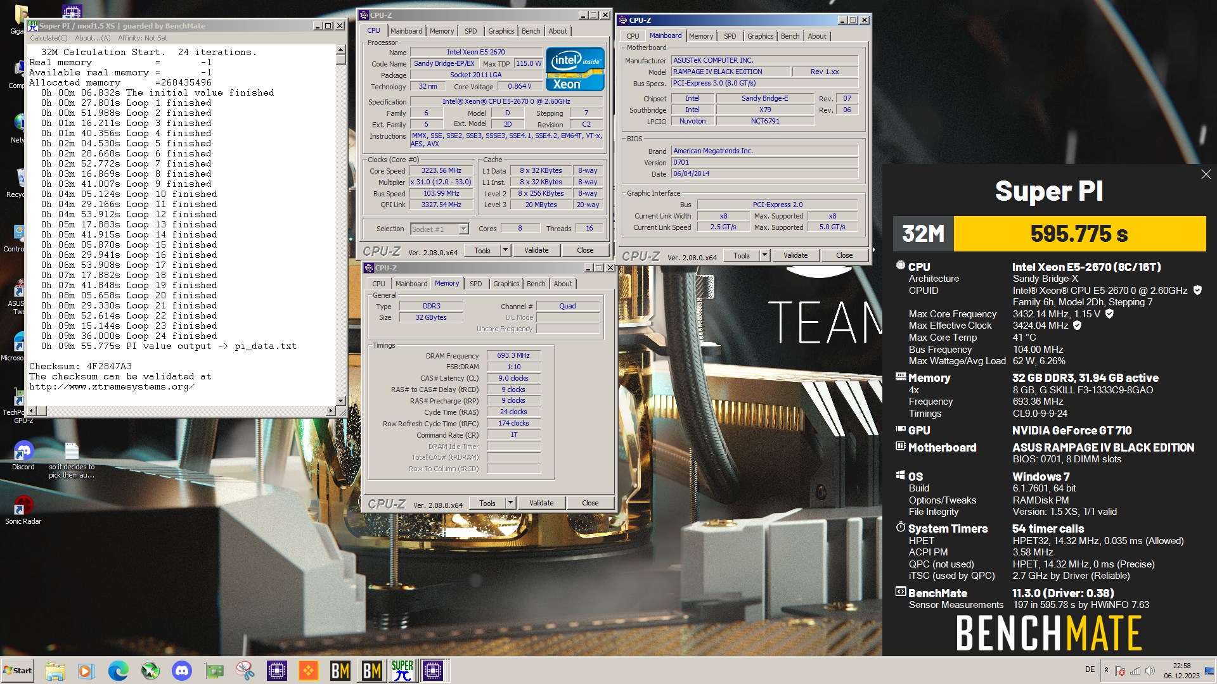Switch to Bench tab in CPU-Z CPU window

[x=531, y=31]
